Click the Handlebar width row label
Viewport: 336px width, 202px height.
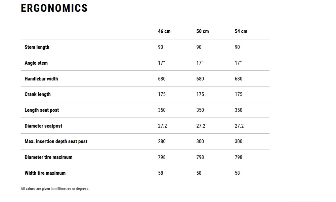[41, 79]
